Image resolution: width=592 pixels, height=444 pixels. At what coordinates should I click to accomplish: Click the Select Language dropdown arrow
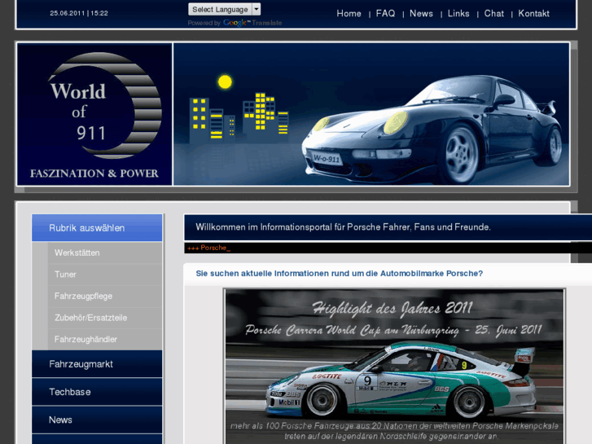coord(257,10)
